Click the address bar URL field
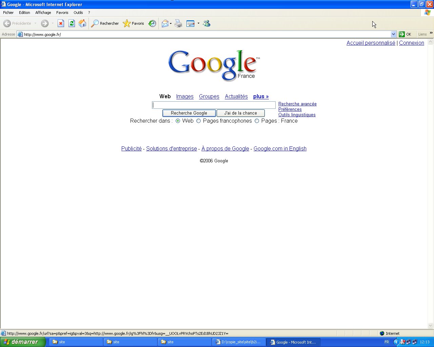 click(207, 34)
